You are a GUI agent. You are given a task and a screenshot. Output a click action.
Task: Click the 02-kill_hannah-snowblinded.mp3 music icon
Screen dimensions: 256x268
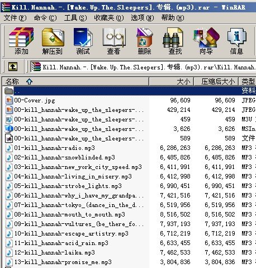click(x=9, y=157)
